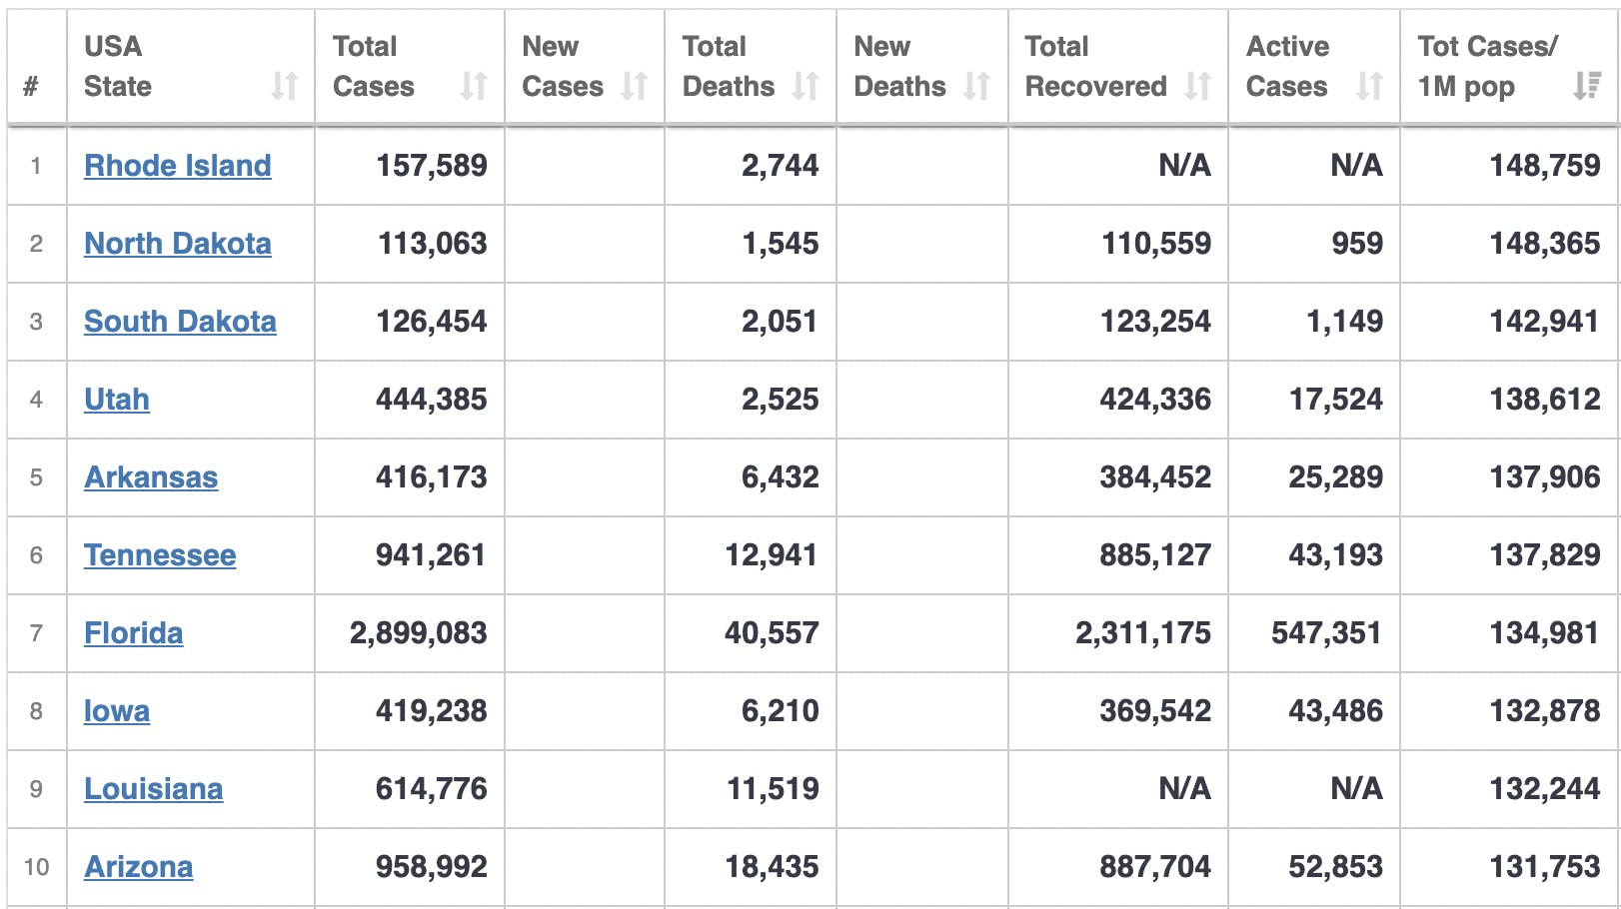Select Florida's total cases cell 2,899,083
This screenshot has width=1621, height=909.
click(x=418, y=633)
